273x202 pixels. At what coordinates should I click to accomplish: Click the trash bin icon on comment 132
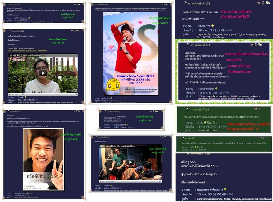263,3
